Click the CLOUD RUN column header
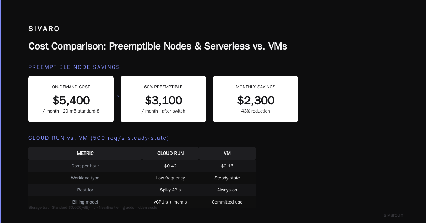Image resolution: width=426 pixels, height=223 pixels. (170, 153)
